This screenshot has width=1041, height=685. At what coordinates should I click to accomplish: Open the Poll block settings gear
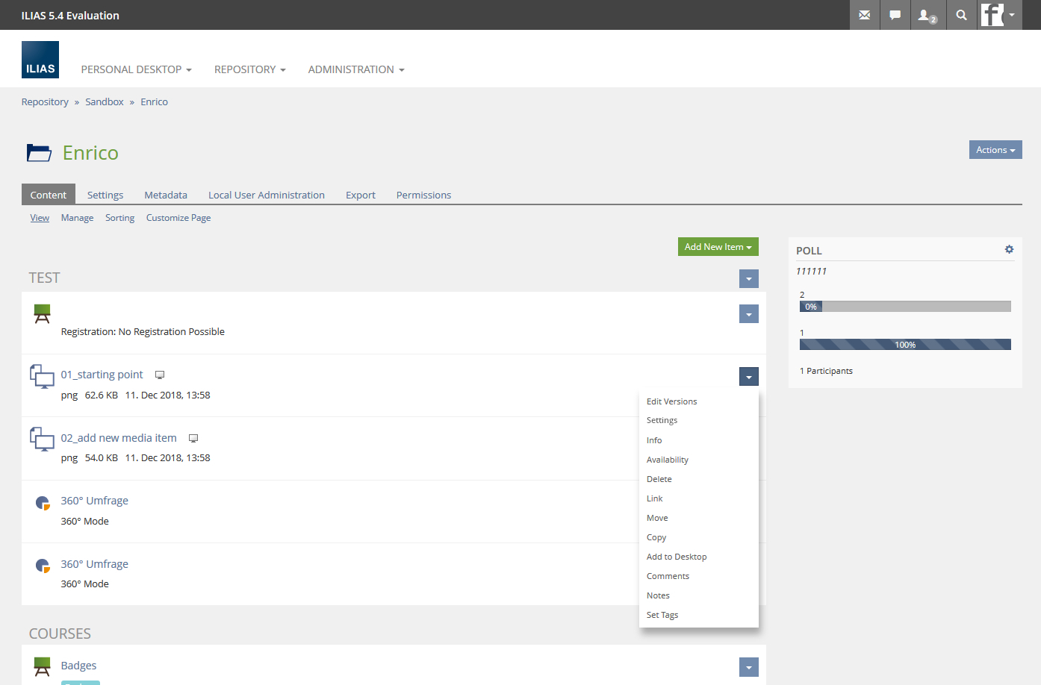[1009, 249]
